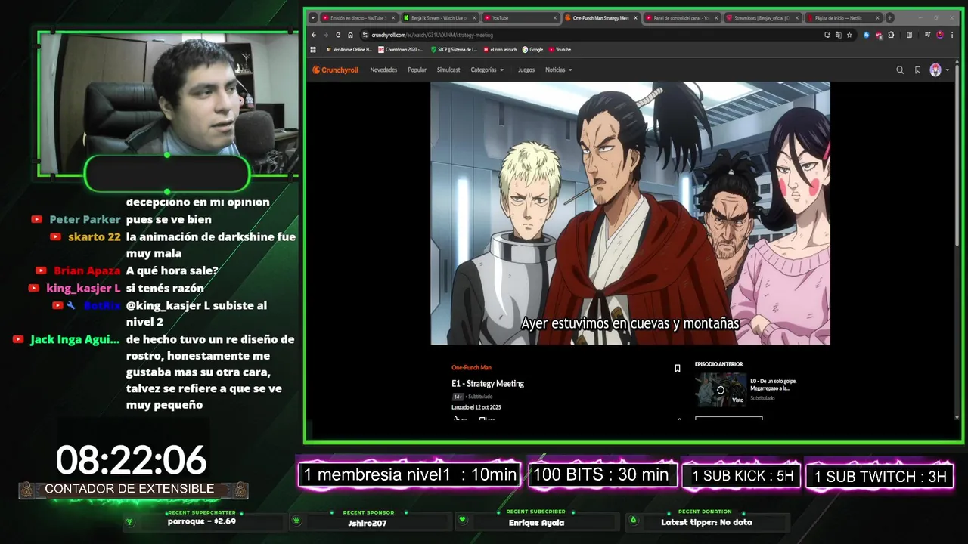Open the previous episode E0 thumbnail
The image size is (968, 544).
coord(721,390)
